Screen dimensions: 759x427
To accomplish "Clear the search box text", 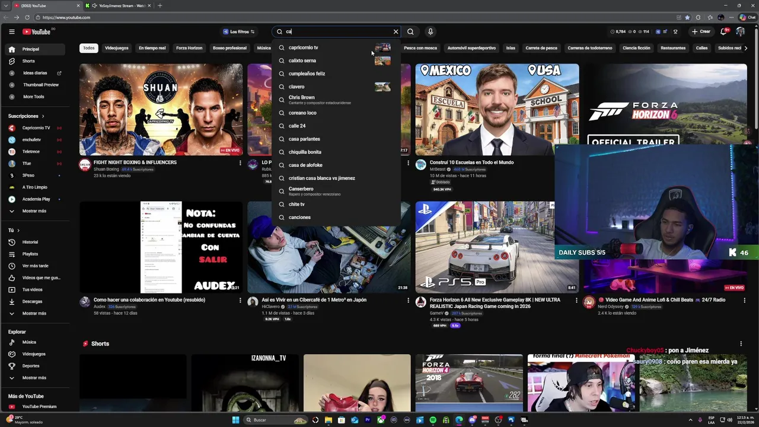I will 396,31.
